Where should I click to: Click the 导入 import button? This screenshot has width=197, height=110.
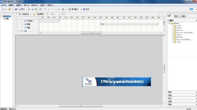click(22, 9)
